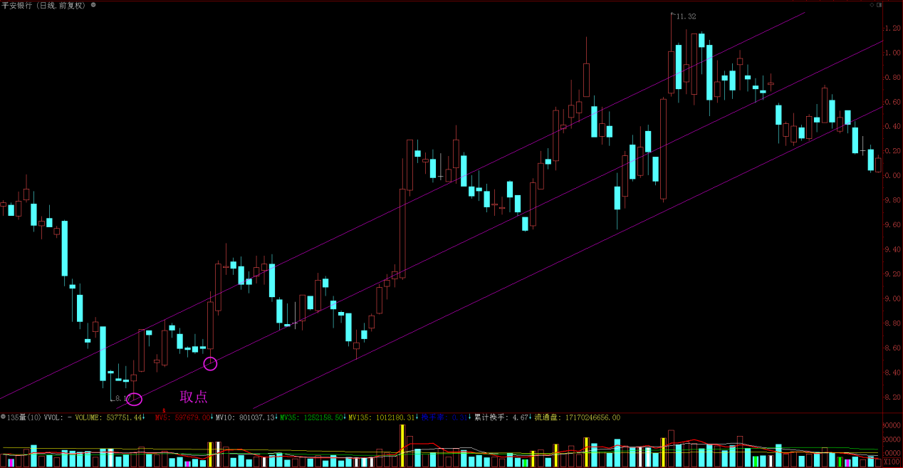Select the tall candlestick under the 11.32 label
903x468 pixels.
point(671,53)
